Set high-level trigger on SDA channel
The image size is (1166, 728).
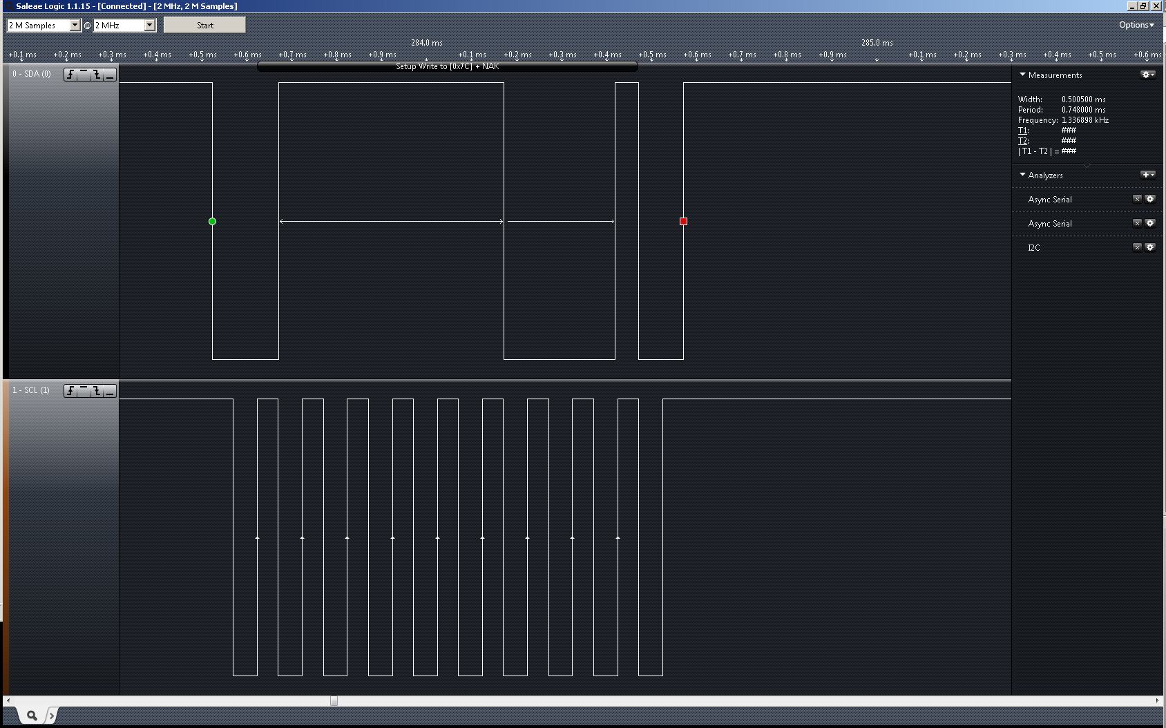tap(84, 75)
